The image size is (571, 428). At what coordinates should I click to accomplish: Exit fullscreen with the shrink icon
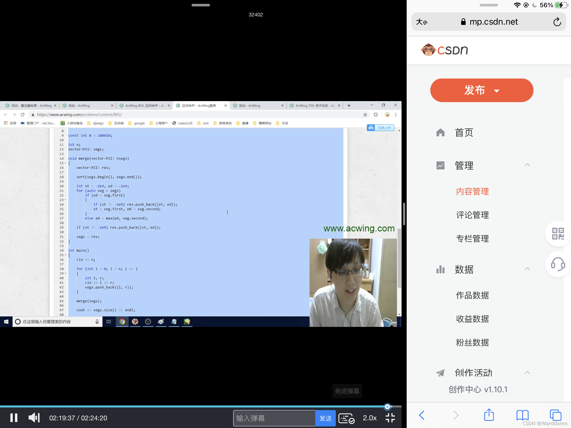click(x=390, y=418)
